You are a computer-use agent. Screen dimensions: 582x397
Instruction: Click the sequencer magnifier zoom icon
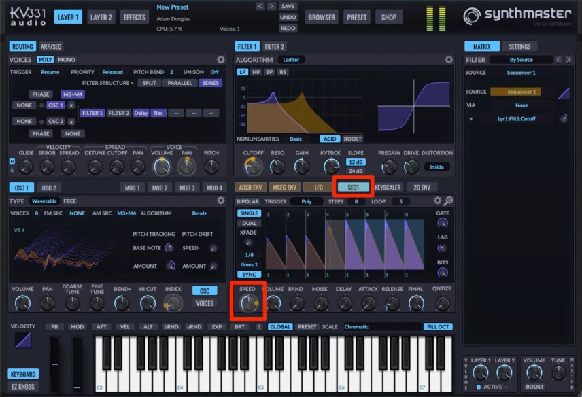pos(448,201)
